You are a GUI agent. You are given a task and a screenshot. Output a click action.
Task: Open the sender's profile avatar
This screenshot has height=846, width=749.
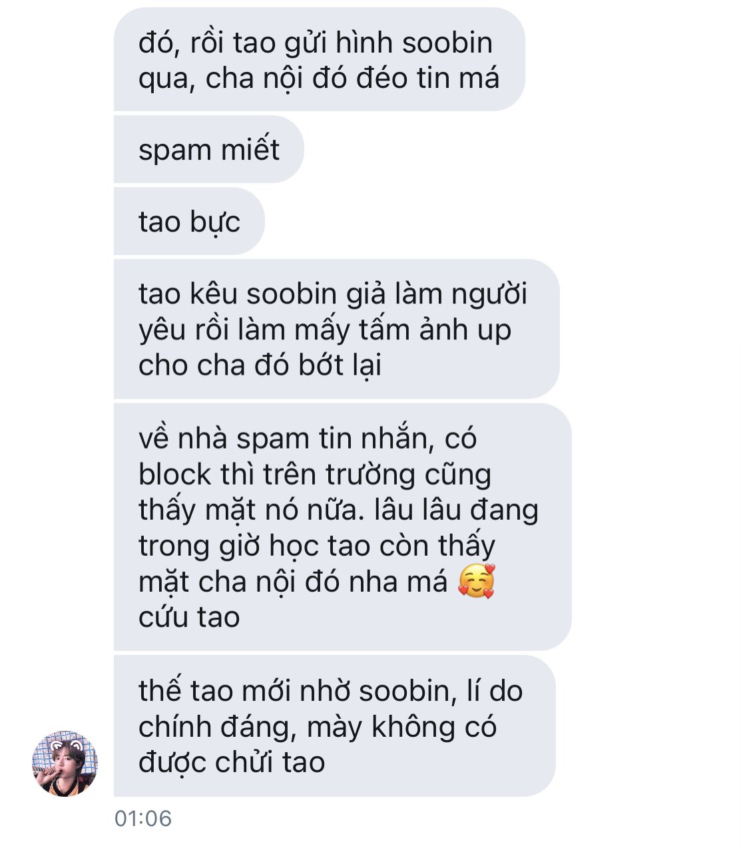(x=65, y=763)
